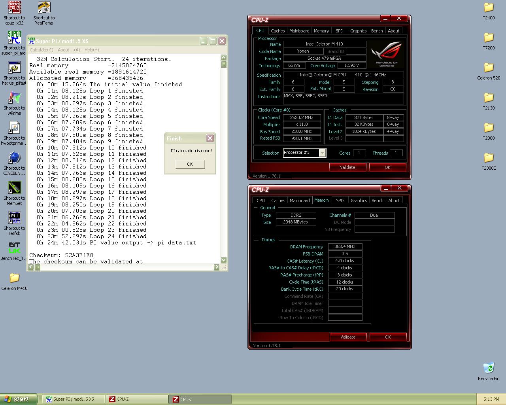Open the T2400 folder

pos(489,8)
